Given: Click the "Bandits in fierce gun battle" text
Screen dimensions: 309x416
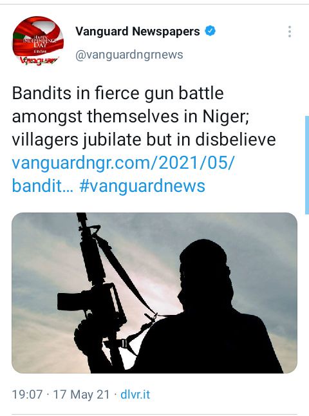Looking at the screenshot, I should [x=118, y=93].
